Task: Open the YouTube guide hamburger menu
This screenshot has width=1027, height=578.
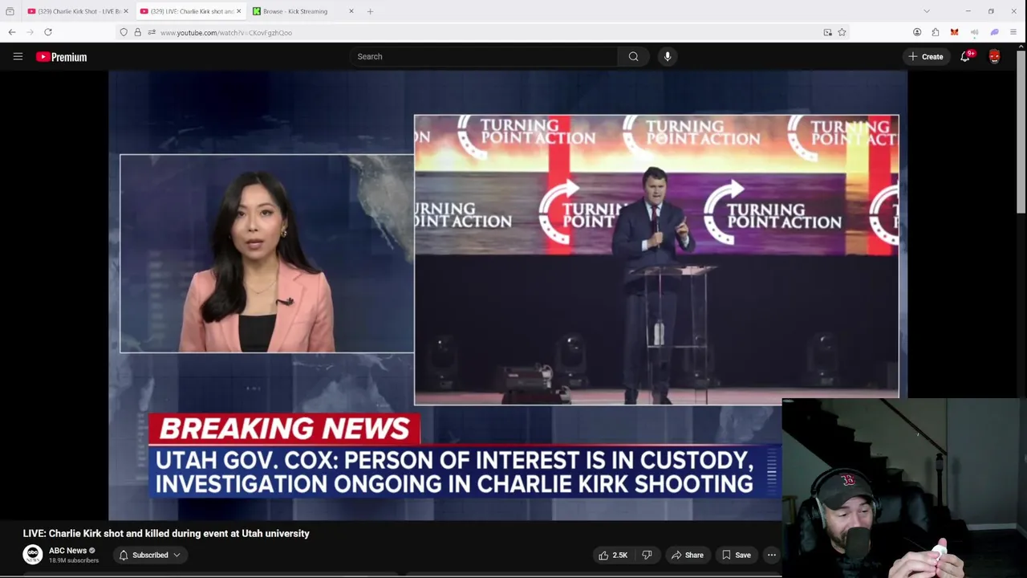Action: tap(18, 57)
